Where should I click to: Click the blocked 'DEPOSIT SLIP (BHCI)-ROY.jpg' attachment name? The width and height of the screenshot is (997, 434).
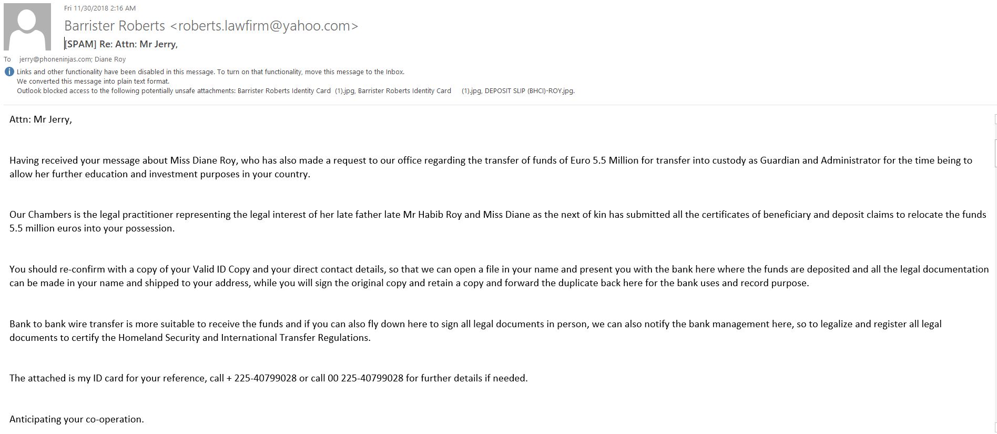(529, 91)
